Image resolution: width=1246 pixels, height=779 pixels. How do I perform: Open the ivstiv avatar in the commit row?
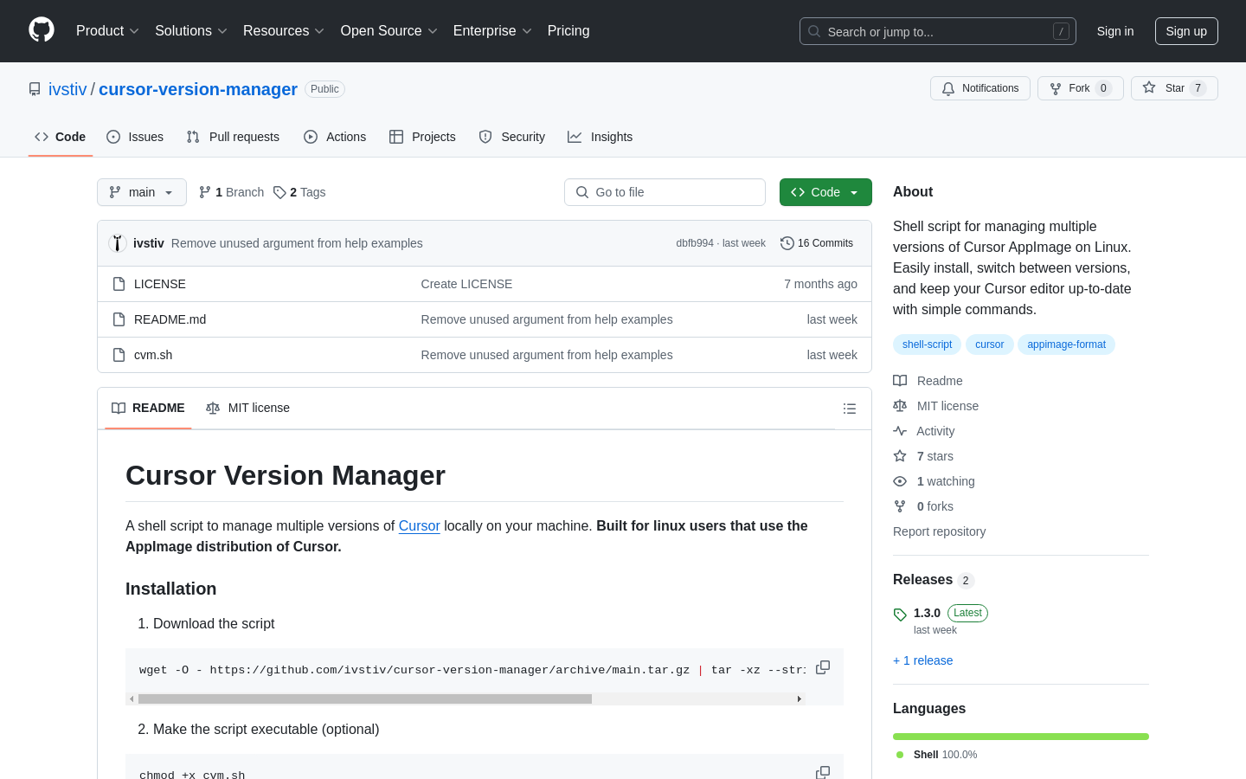coord(118,243)
